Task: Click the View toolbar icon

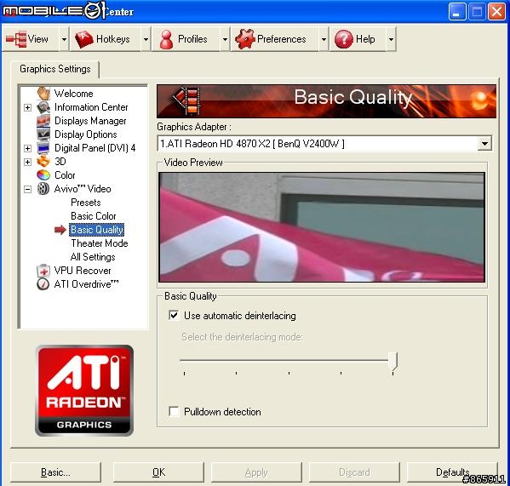Action: 16,39
